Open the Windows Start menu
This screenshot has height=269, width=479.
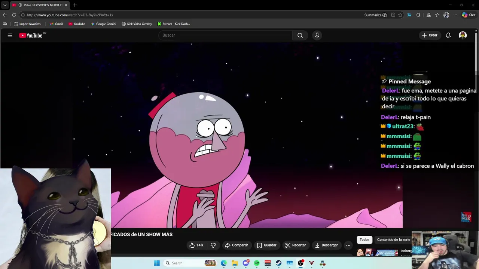pos(157,263)
